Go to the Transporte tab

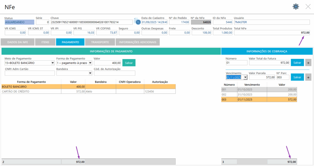[100, 42]
